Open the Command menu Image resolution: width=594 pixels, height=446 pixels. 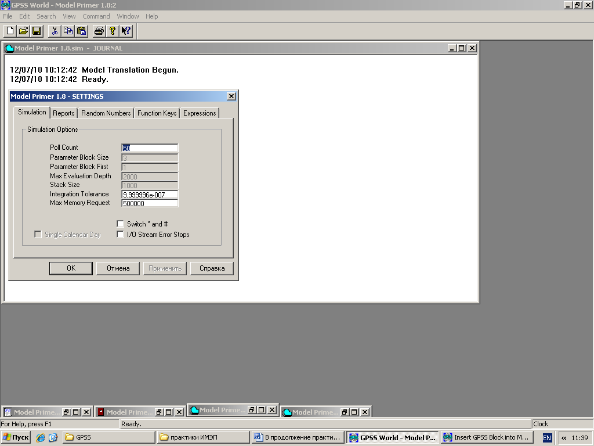[96, 16]
